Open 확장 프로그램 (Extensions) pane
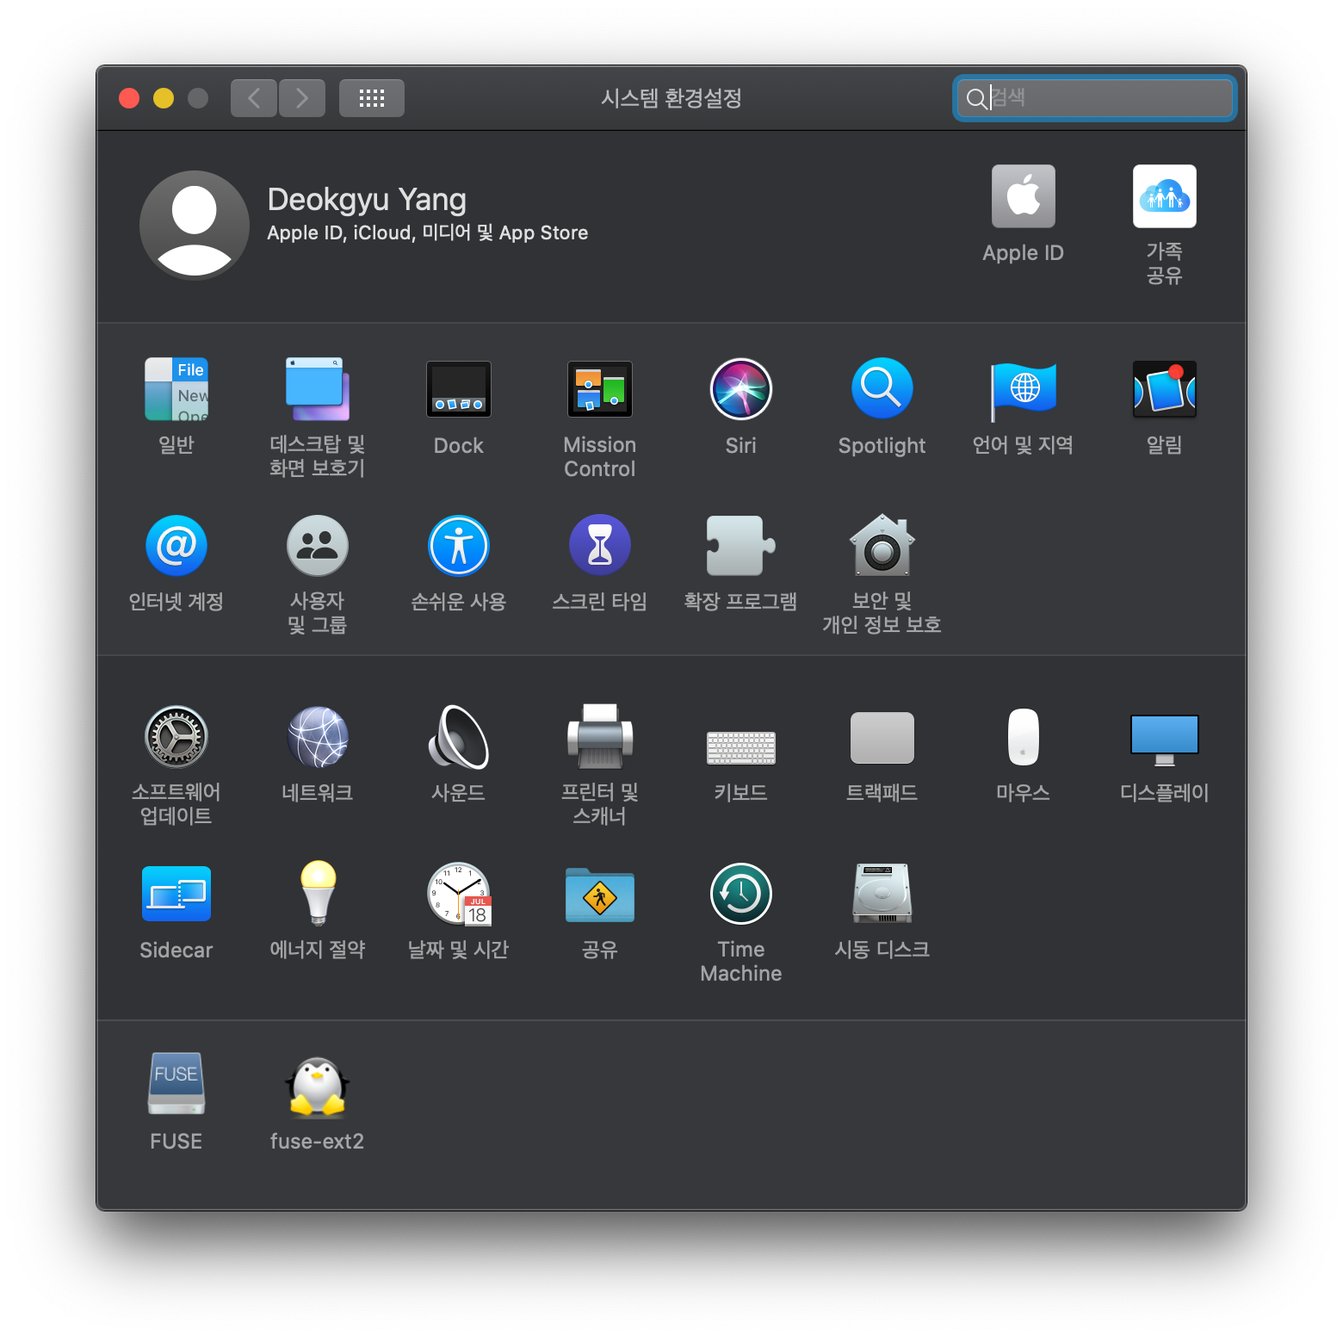The width and height of the screenshot is (1343, 1338). [x=741, y=546]
